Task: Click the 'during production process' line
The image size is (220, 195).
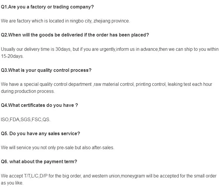Action: 28,91
